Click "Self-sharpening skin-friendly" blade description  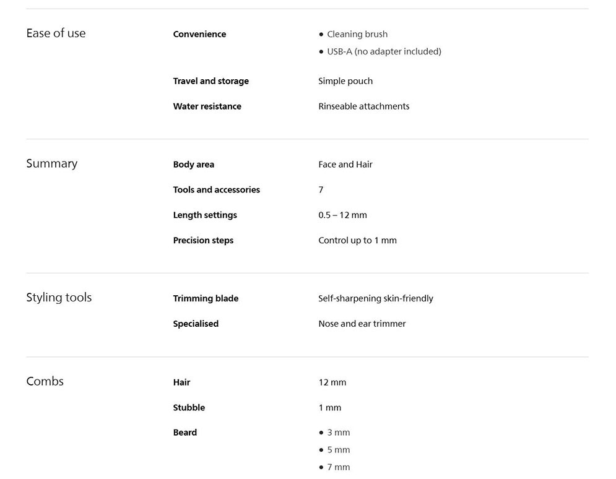[x=375, y=298]
